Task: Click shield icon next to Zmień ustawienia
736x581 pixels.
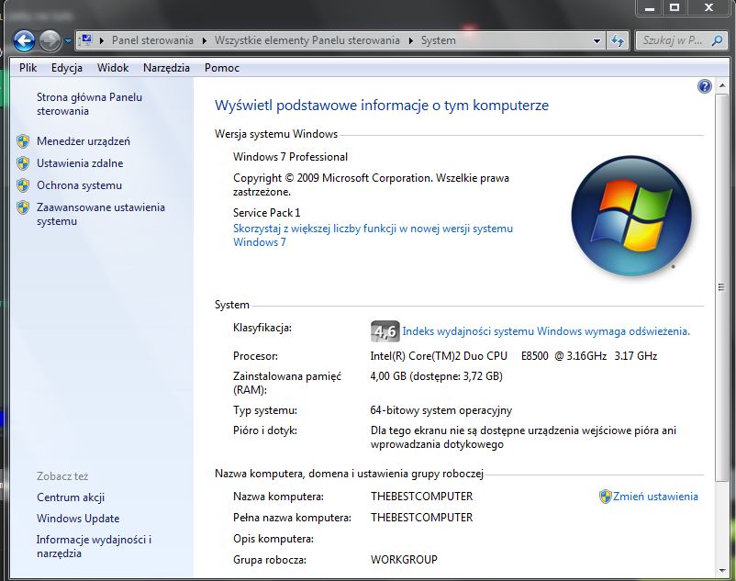Action: [605, 497]
